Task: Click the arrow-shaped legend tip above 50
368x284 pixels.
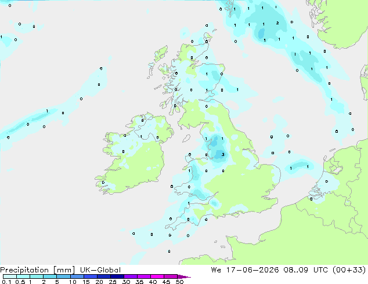Action: [x=184, y=276]
